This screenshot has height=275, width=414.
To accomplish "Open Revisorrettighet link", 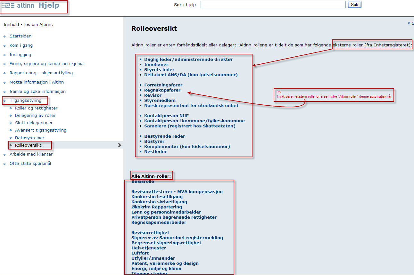I will (x=150, y=233).
